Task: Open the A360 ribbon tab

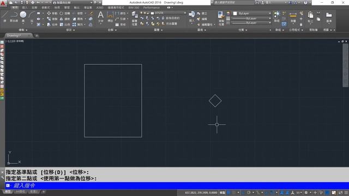Action: click(100, 8)
